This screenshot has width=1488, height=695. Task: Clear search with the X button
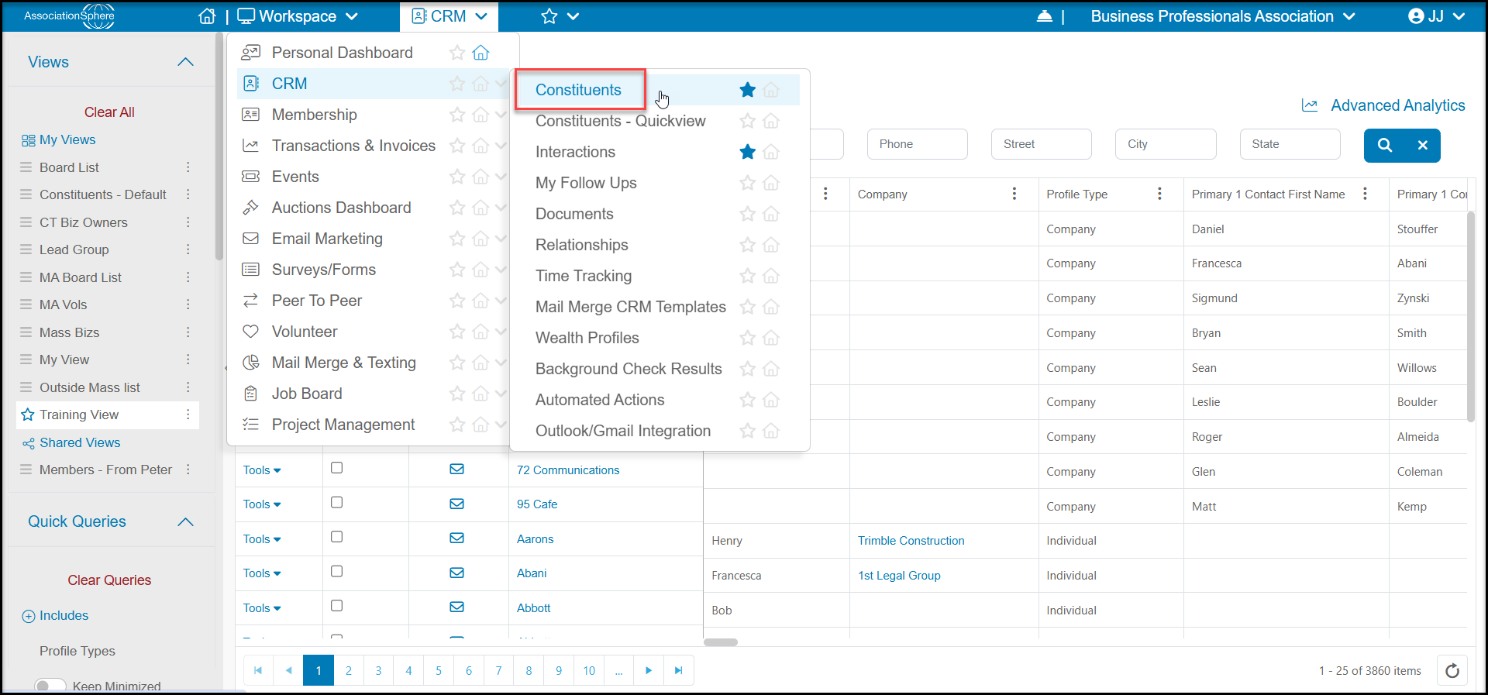pos(1423,145)
